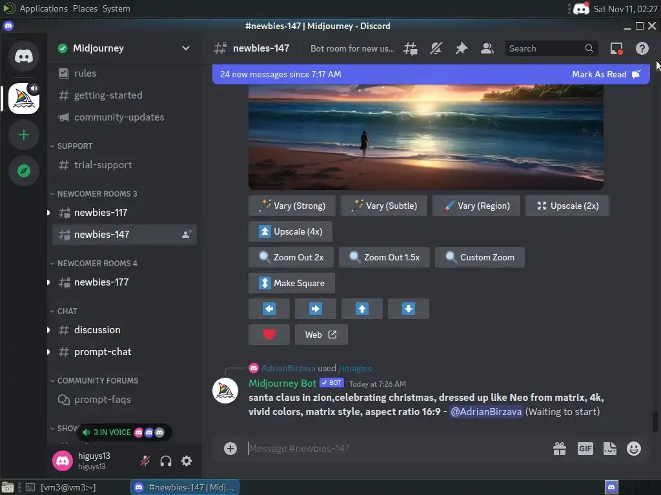Open the prompt-faqs forum
661x495 pixels.
(x=124, y=400)
